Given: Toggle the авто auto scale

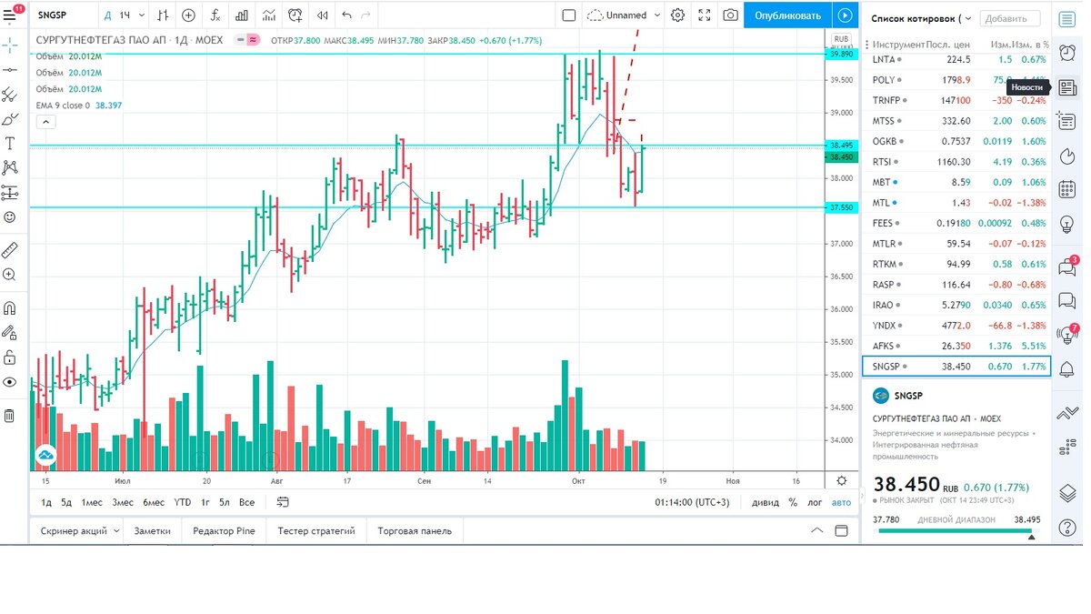Looking at the screenshot, I should 842,502.
